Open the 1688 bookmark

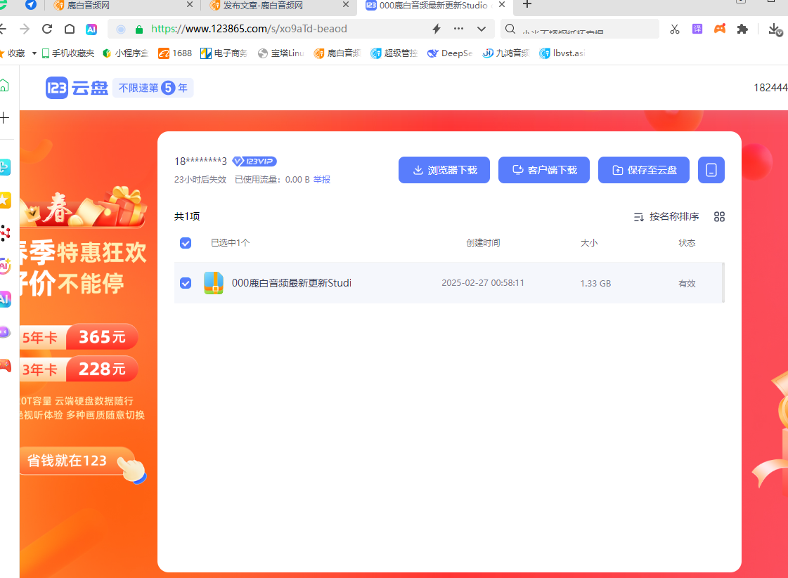175,53
